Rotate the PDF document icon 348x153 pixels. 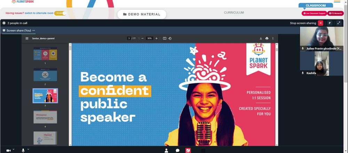(170, 38)
